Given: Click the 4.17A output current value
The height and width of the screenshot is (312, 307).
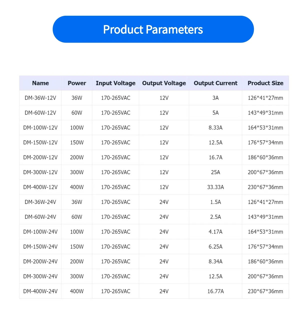Looking at the screenshot, I should click(215, 232).
